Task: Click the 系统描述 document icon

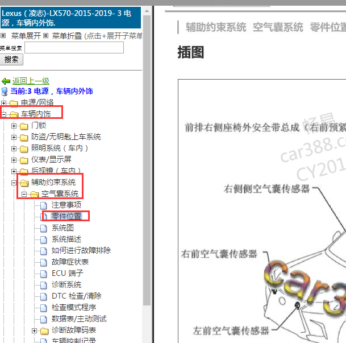Action: coord(44,239)
